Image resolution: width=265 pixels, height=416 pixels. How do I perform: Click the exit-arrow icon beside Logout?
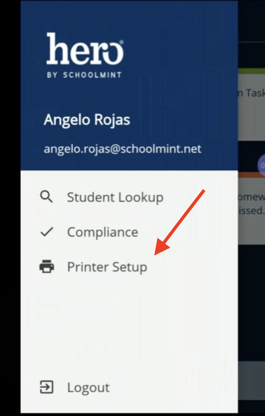46,387
